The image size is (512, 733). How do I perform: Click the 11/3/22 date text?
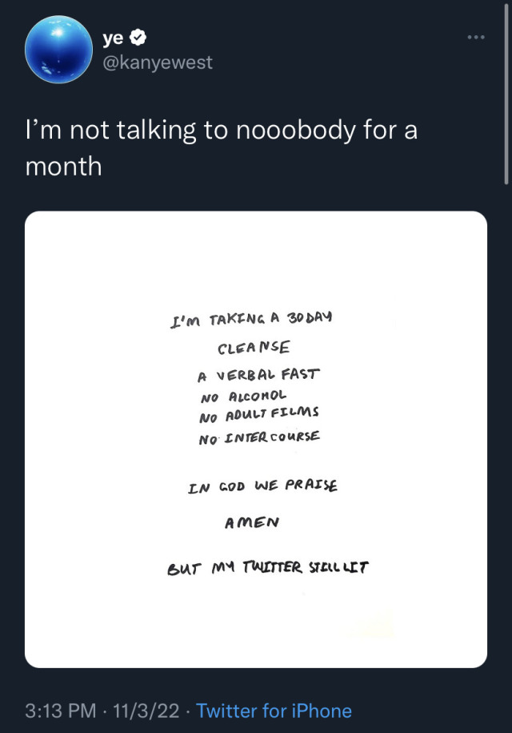147,711
